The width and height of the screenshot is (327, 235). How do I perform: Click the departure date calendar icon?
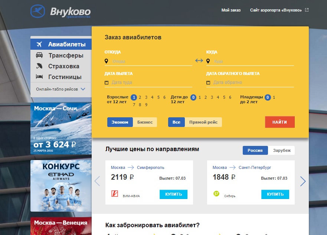click(x=107, y=82)
